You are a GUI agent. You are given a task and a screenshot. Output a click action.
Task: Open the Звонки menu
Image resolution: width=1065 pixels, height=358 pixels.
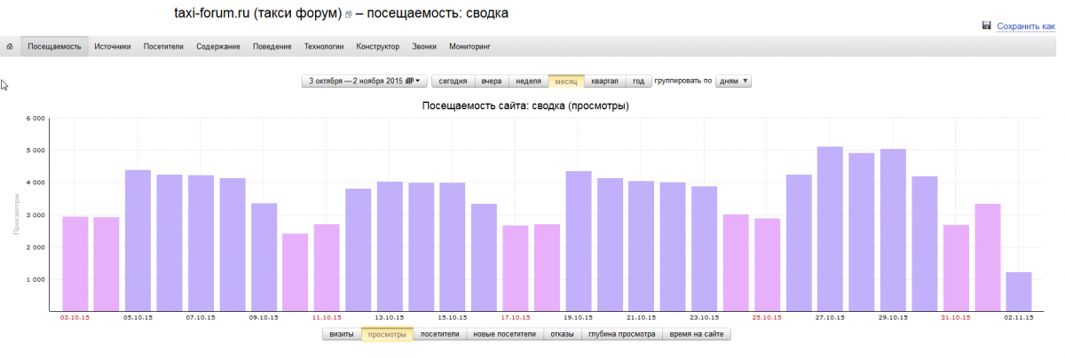point(424,46)
